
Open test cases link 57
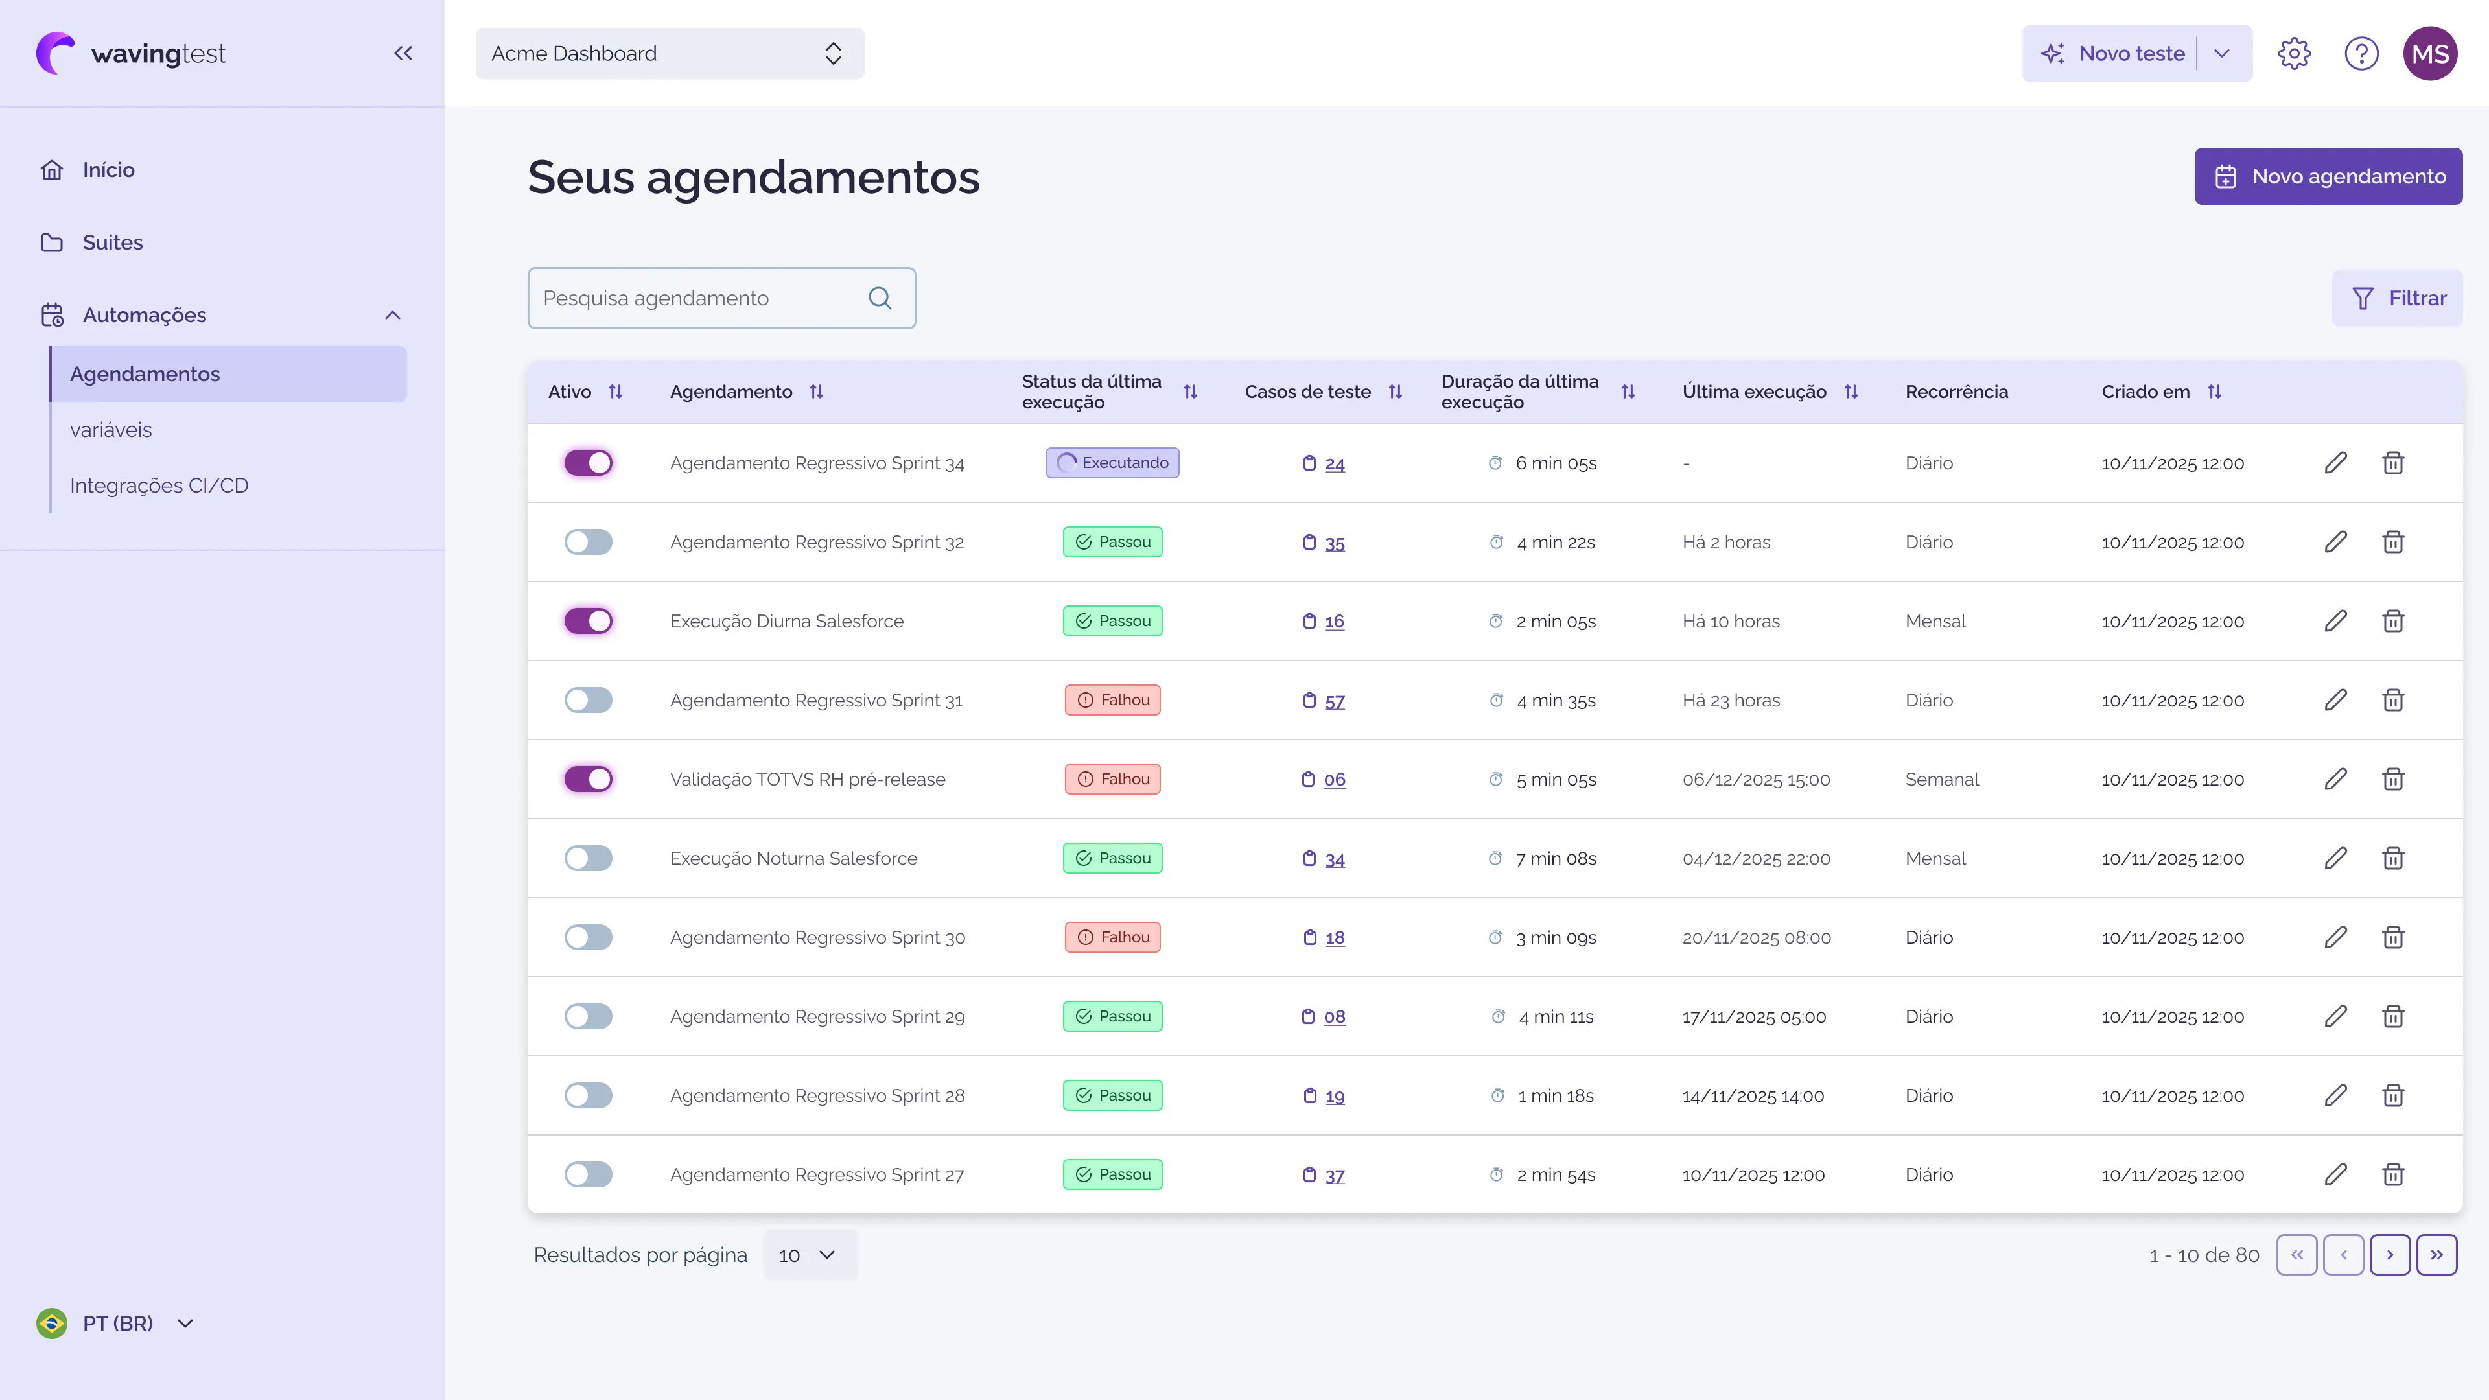tap(1335, 701)
